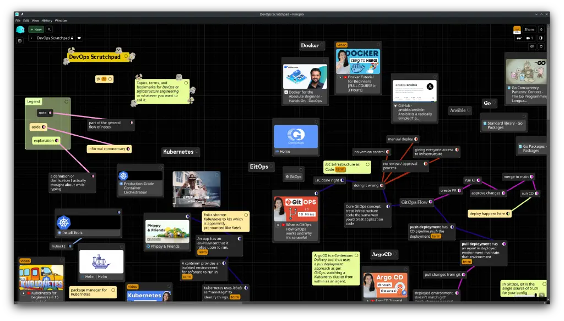Click the orange face emoji on the small yellow card
564x321 pixels.
(x=104, y=79)
